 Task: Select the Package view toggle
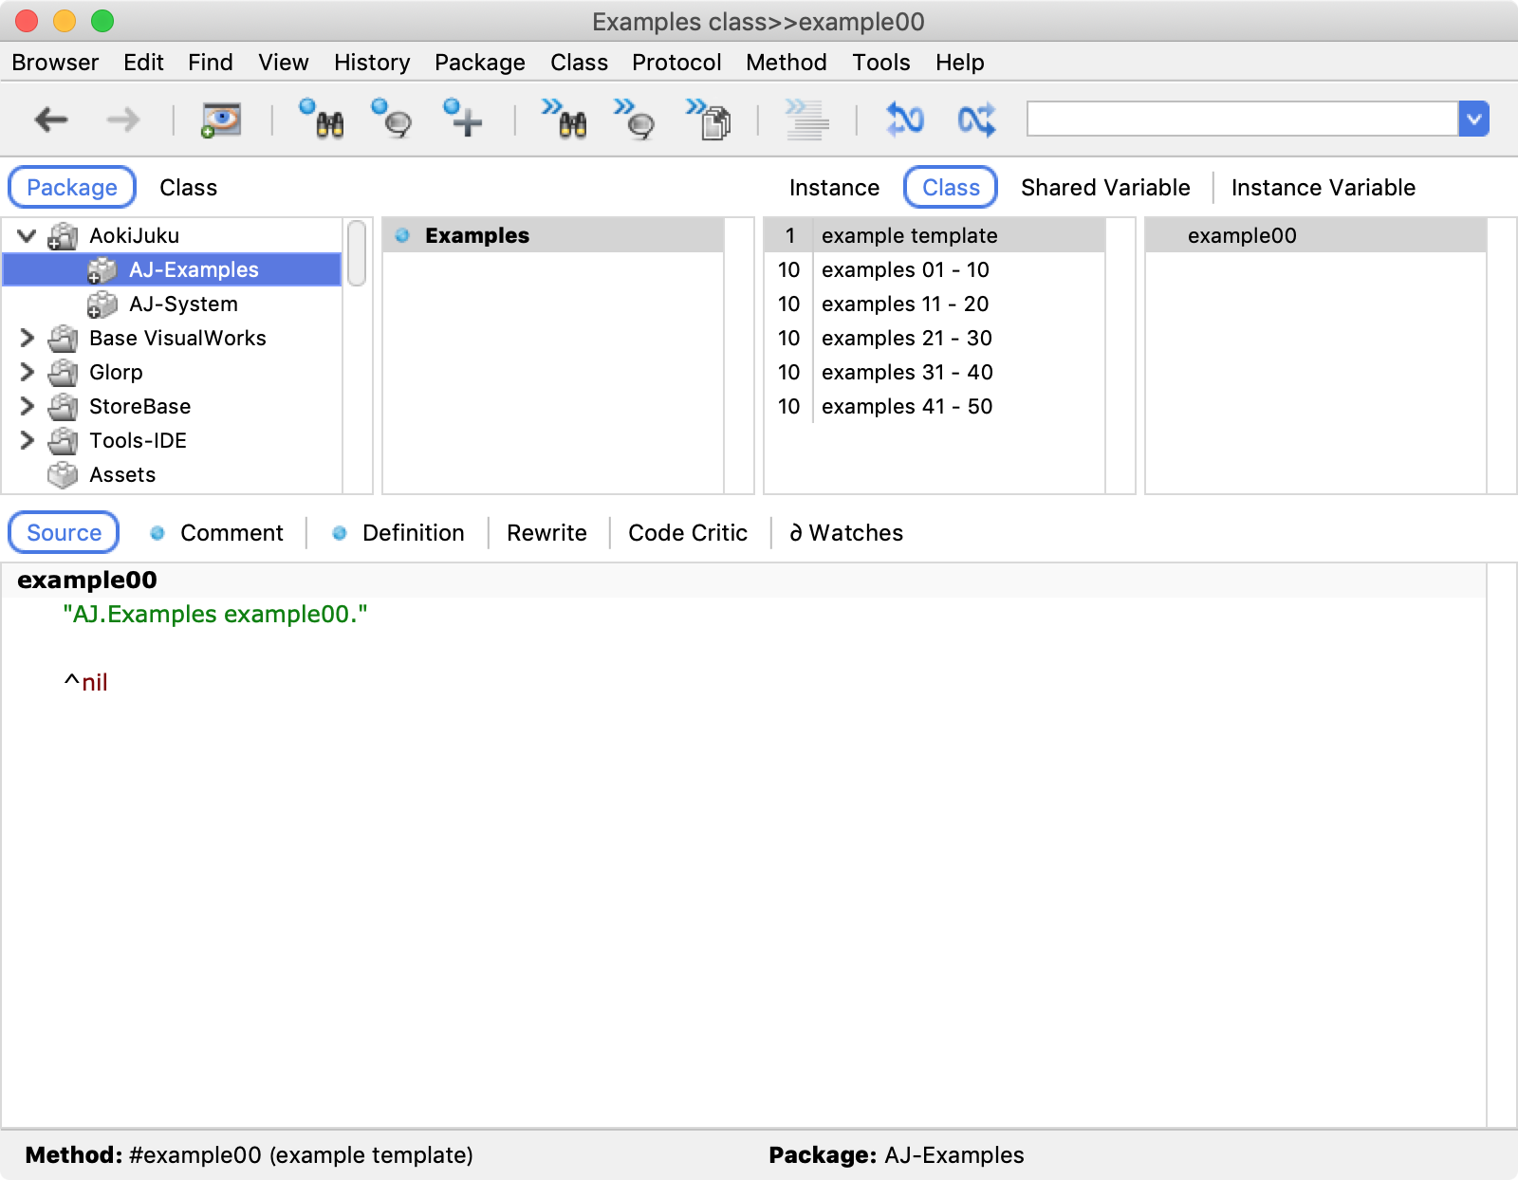point(72,187)
